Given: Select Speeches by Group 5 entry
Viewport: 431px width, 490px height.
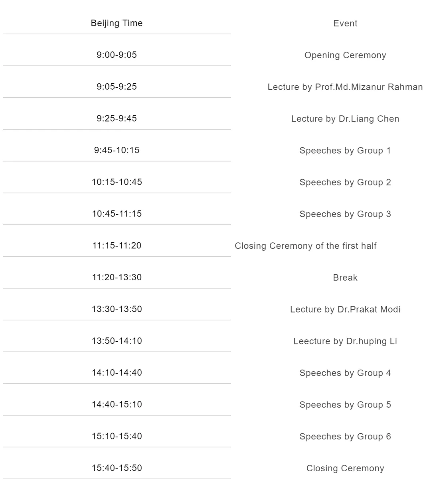Looking at the screenshot, I should coord(345,405).
